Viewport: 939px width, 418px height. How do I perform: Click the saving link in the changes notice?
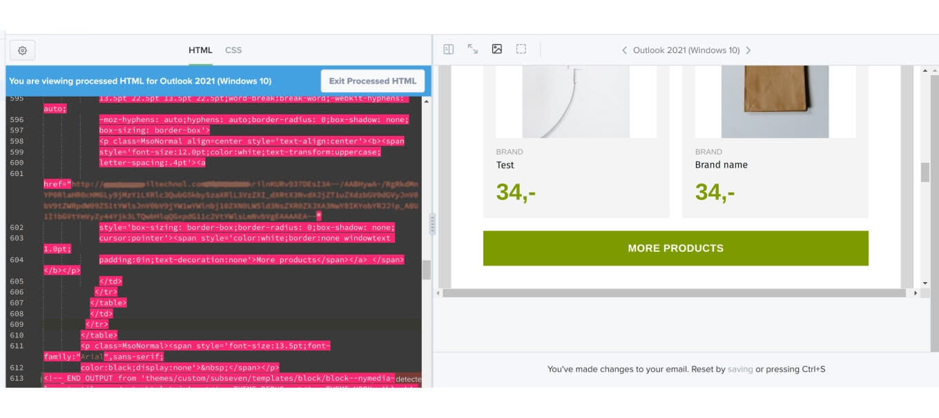pyautogui.click(x=739, y=369)
